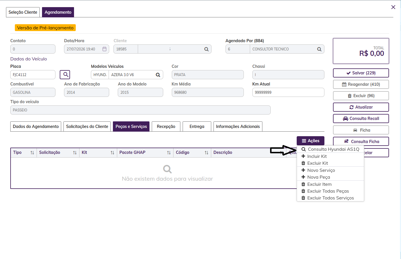Select the Agendamento tab
The height and width of the screenshot is (259, 401).
click(58, 12)
